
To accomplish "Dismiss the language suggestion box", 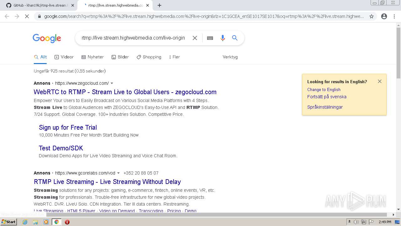I will click(x=380, y=81).
